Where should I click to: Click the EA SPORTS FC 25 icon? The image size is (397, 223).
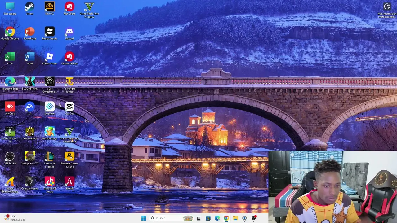10,135
